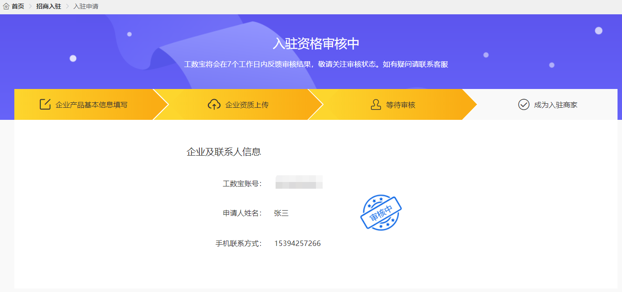Select the 企业产品基本信息填写 step label
The image size is (622, 292).
(91, 105)
